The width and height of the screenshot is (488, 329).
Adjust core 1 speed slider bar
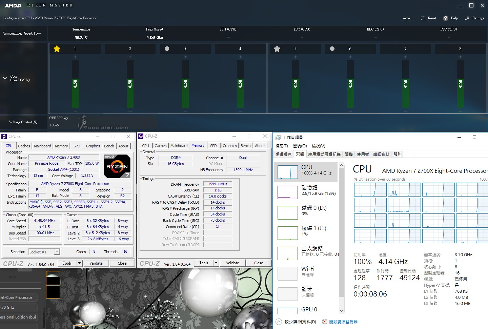75,84
